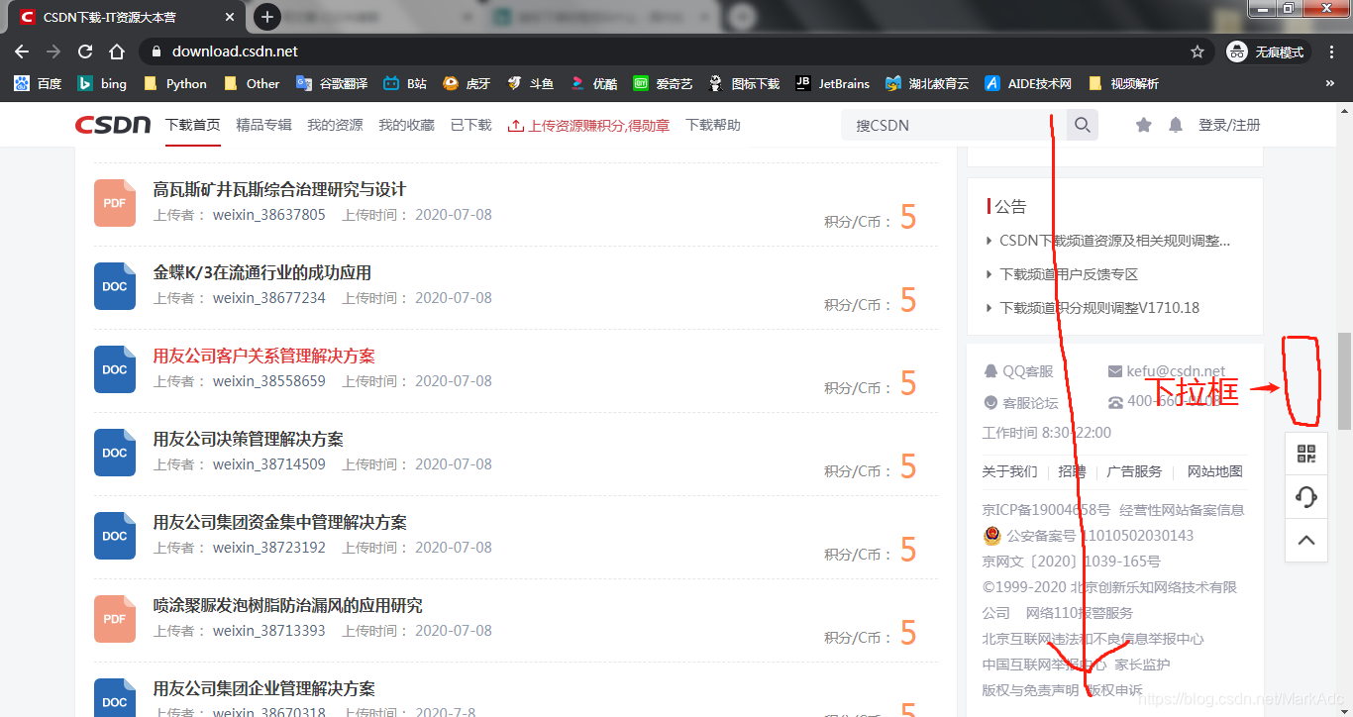Open 斗鱼 bookmark
Screen dimensions: 1353x717
(x=530, y=84)
